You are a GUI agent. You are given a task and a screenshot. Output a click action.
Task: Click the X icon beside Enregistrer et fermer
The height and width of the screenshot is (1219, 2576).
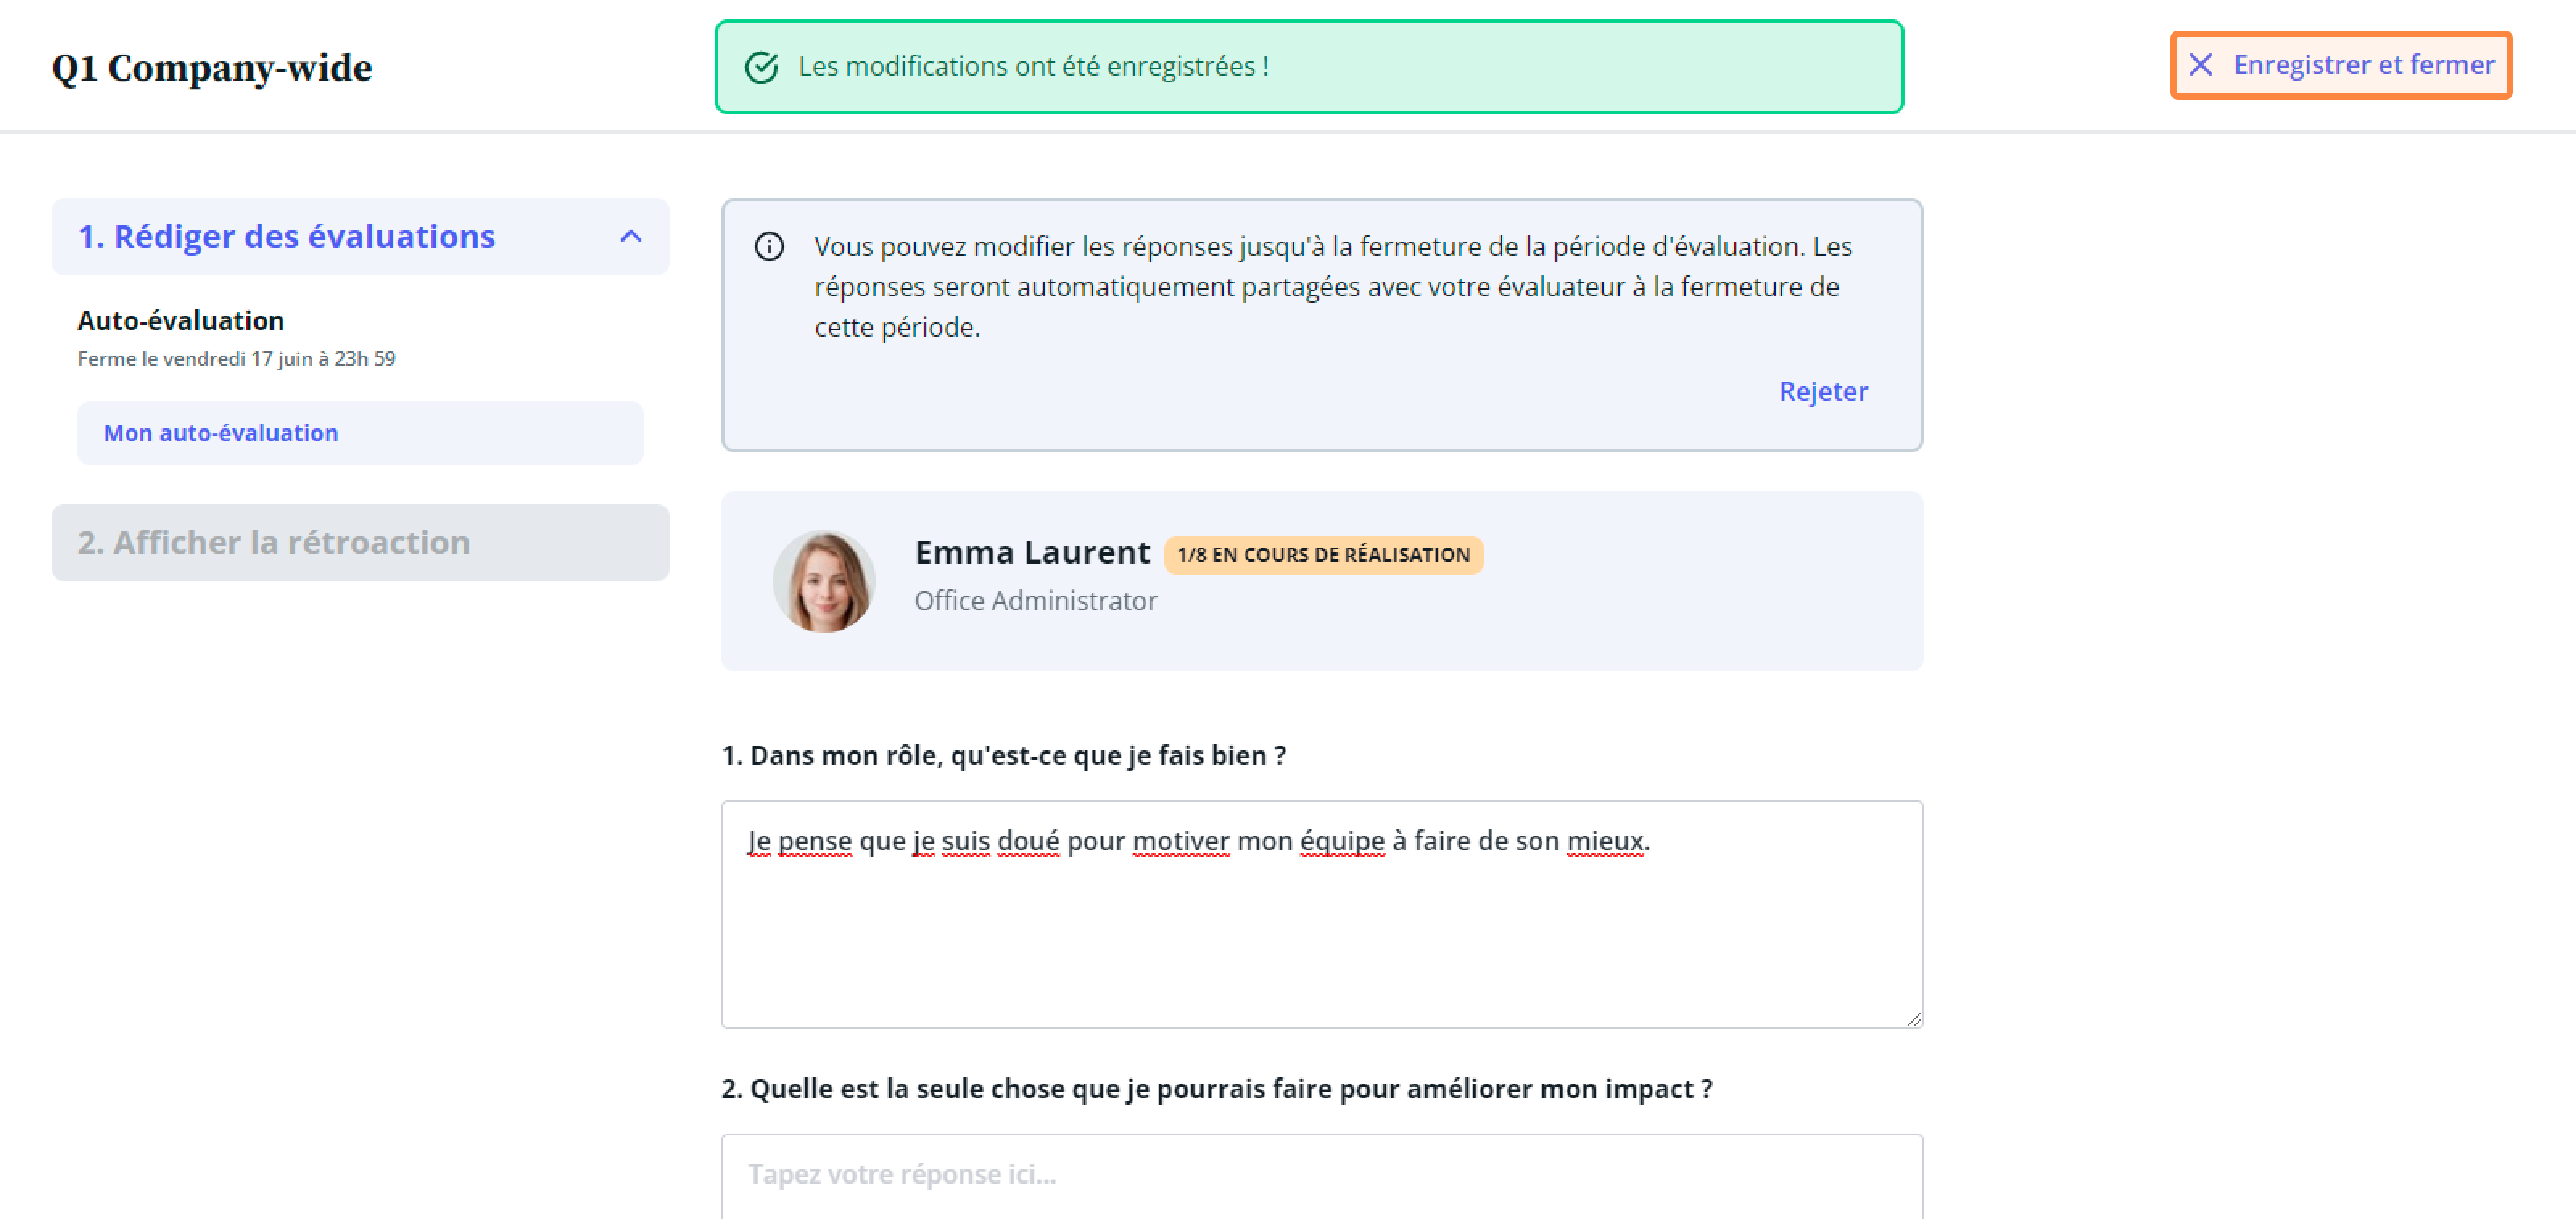(2200, 65)
